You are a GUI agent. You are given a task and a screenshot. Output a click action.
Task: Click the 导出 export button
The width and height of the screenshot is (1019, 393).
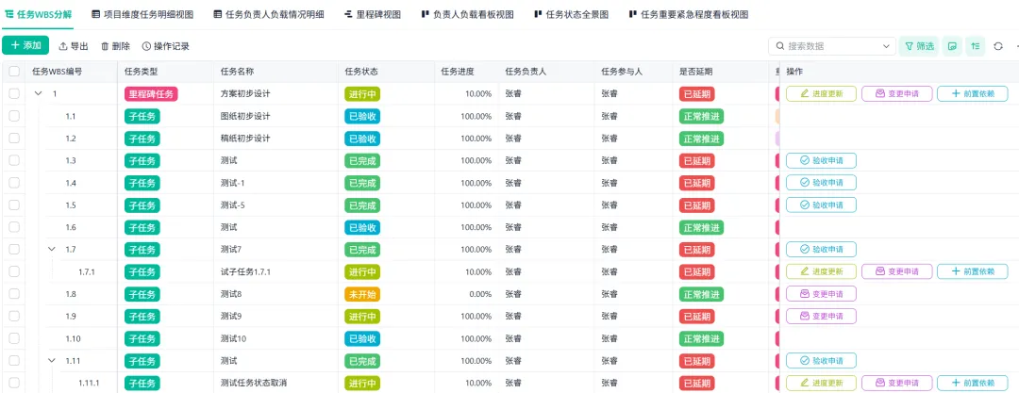(x=74, y=46)
